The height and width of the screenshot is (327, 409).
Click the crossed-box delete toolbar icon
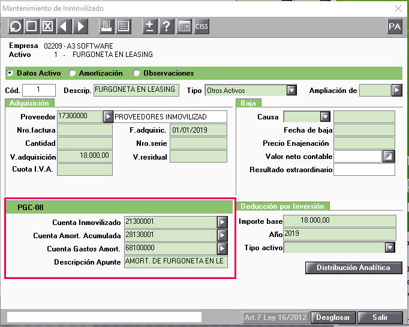(x=48, y=26)
